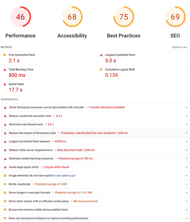The image size is (190, 222).
Task: Click the METRICS section heading
Action: click(x=6, y=47)
